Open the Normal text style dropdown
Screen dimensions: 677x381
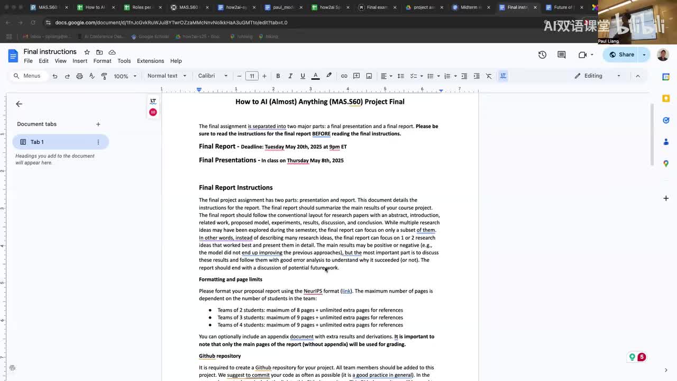click(167, 76)
